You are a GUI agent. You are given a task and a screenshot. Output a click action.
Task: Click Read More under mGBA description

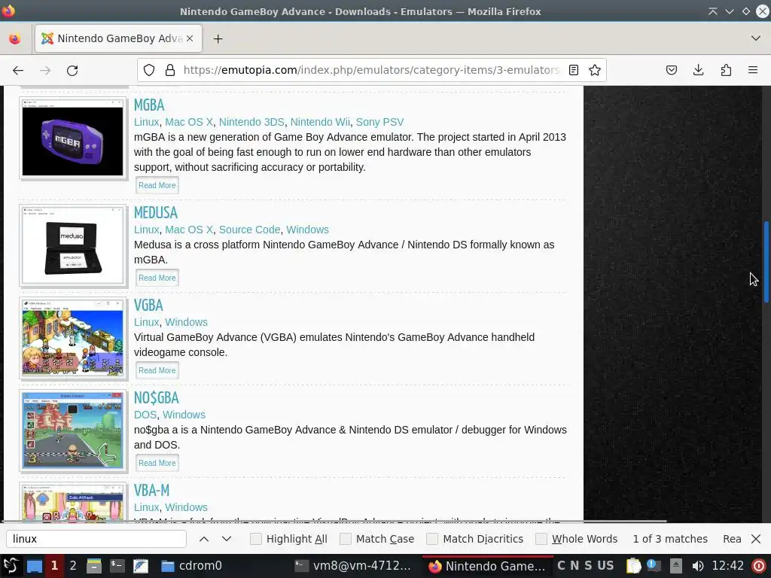(x=157, y=185)
